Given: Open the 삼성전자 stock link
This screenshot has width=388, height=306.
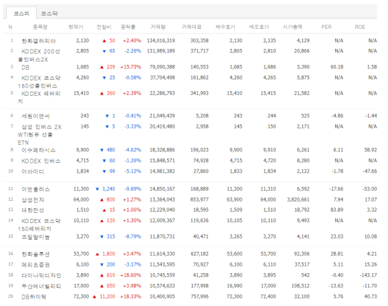Looking at the screenshot, I should (x=33, y=200).
